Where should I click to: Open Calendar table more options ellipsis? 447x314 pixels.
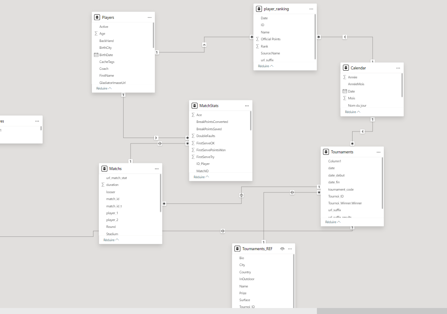coord(398,68)
